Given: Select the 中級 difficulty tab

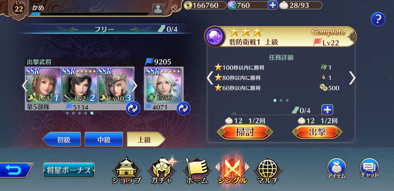Looking at the screenshot, I should coord(104,139).
